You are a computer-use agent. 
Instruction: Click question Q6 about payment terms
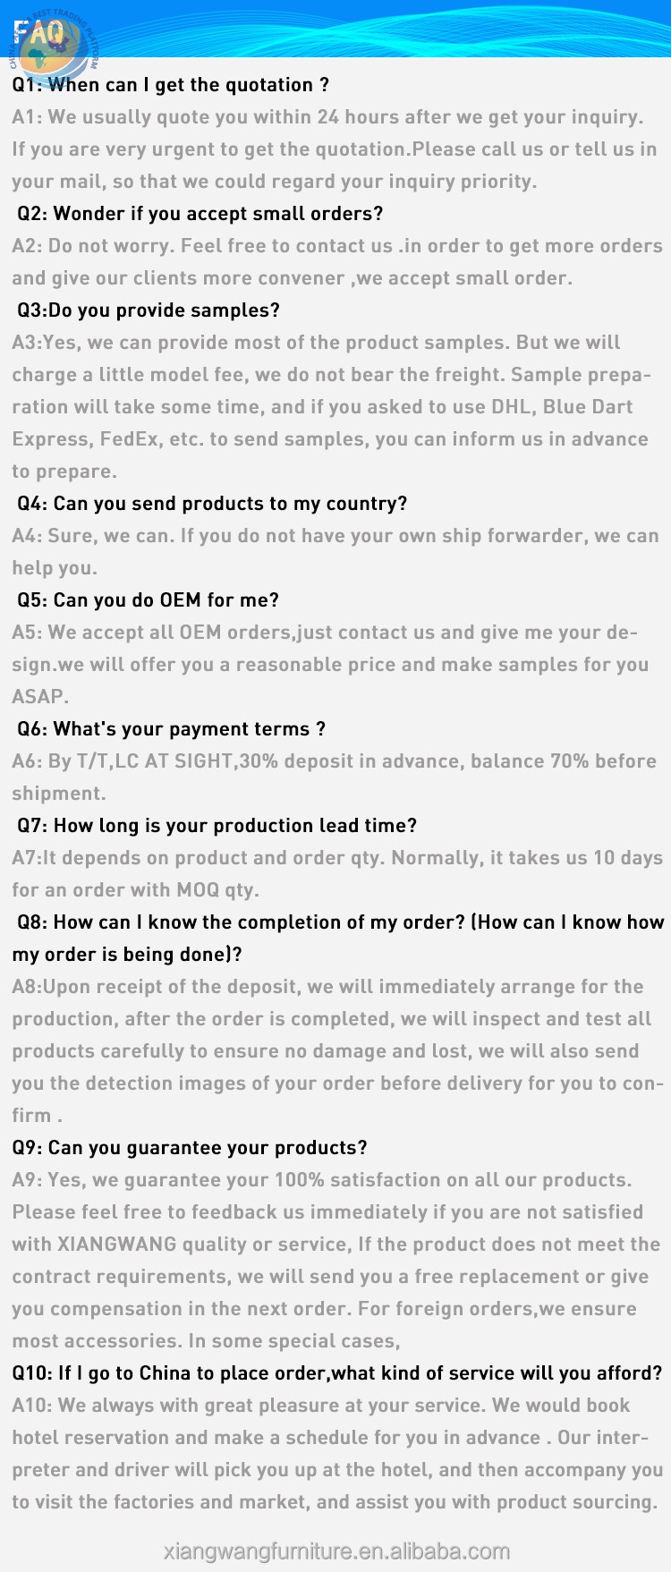171,729
